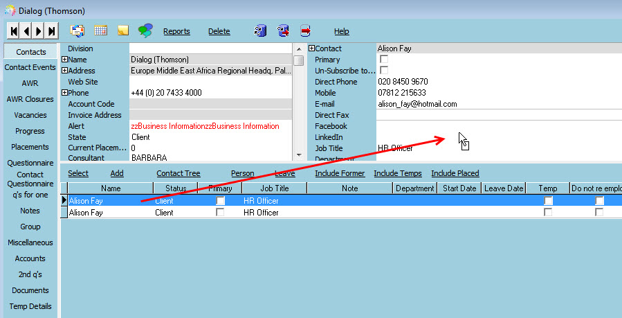
Task: Go to the previous record
Action: coord(26,31)
